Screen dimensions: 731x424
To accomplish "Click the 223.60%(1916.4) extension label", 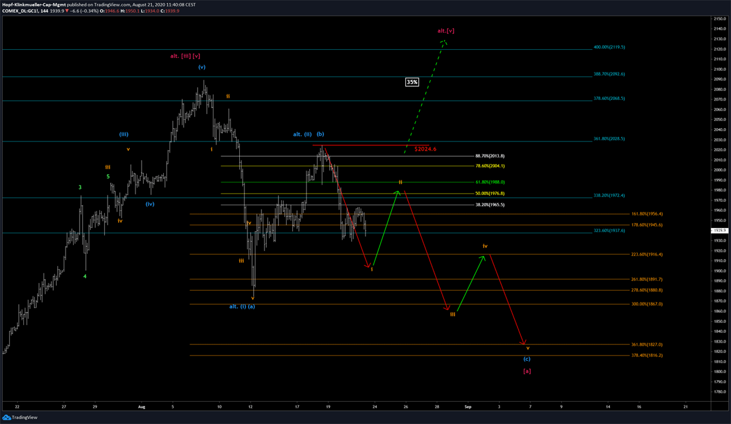I will click(647, 254).
